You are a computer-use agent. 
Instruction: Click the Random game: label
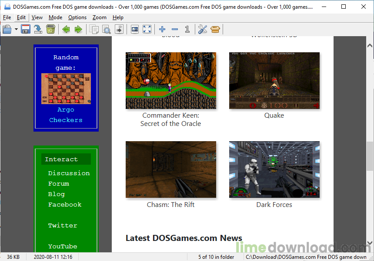[x=66, y=62]
